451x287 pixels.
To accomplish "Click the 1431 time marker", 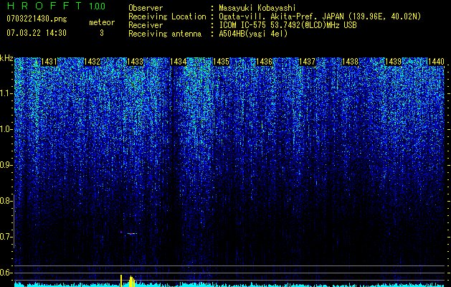I will [49, 62].
